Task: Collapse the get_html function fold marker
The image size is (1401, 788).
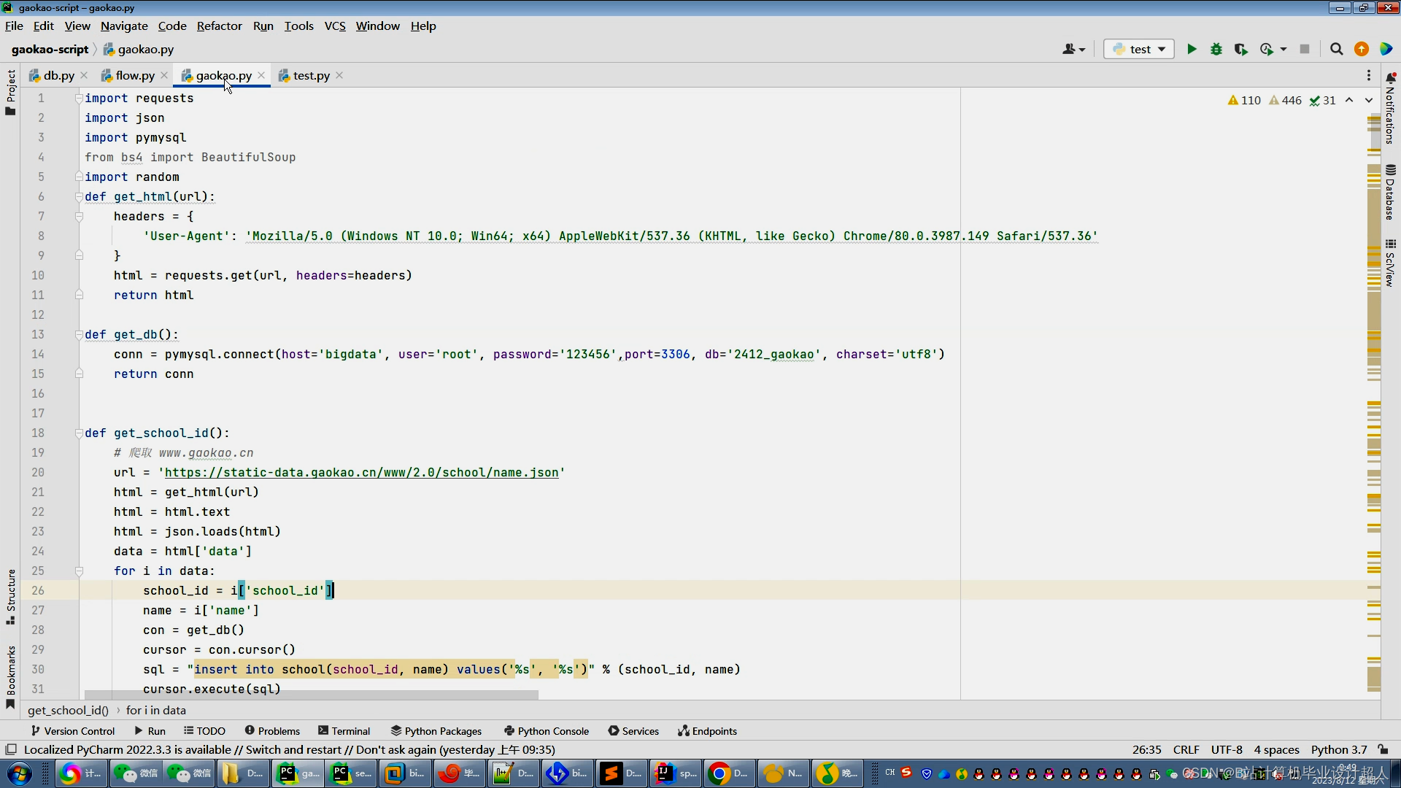Action: (x=79, y=196)
